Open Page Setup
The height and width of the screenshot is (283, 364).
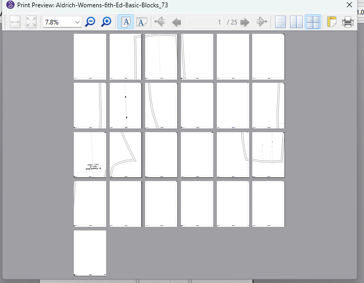(x=332, y=22)
